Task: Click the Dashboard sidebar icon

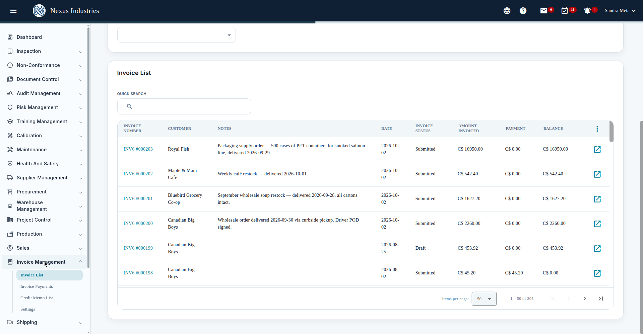Action: click(10, 37)
